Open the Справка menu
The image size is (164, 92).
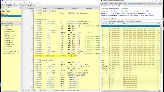[38, 3]
